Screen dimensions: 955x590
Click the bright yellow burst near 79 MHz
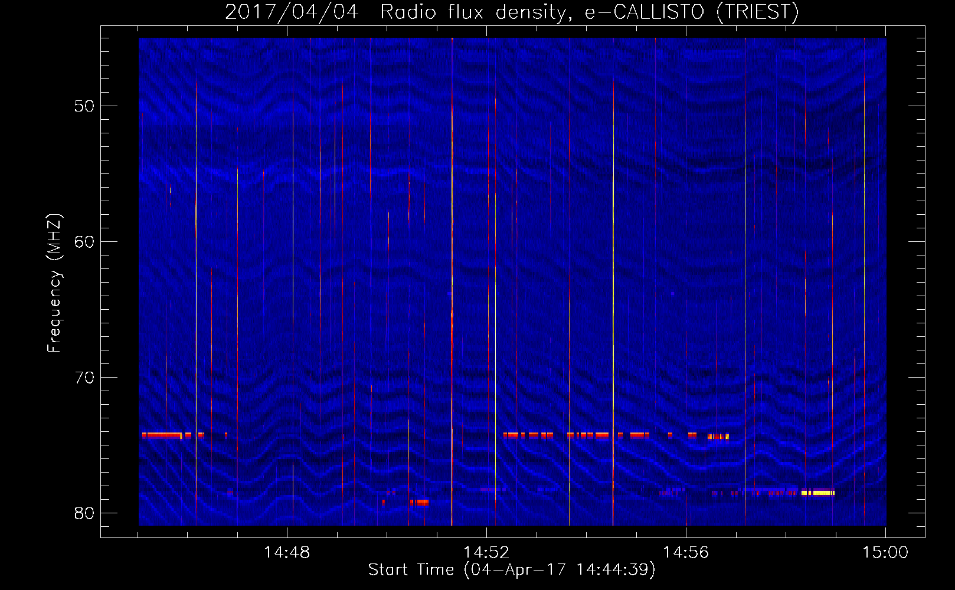pyautogui.click(x=817, y=493)
